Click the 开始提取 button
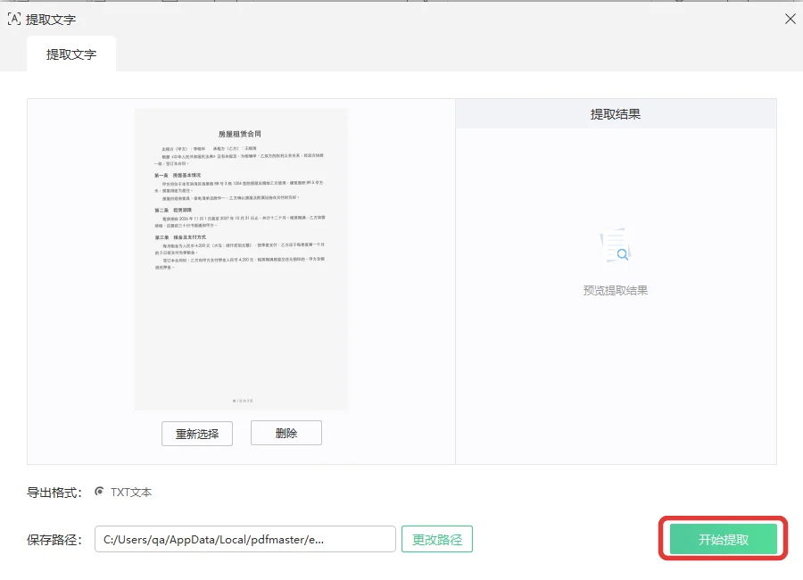The width and height of the screenshot is (803, 580). pos(723,539)
